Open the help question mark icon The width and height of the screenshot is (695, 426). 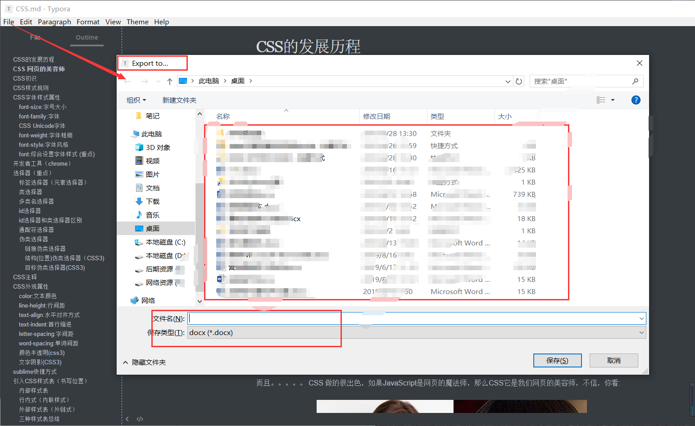636,100
